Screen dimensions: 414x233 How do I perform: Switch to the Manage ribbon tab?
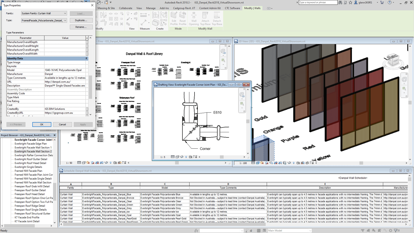click(x=151, y=8)
